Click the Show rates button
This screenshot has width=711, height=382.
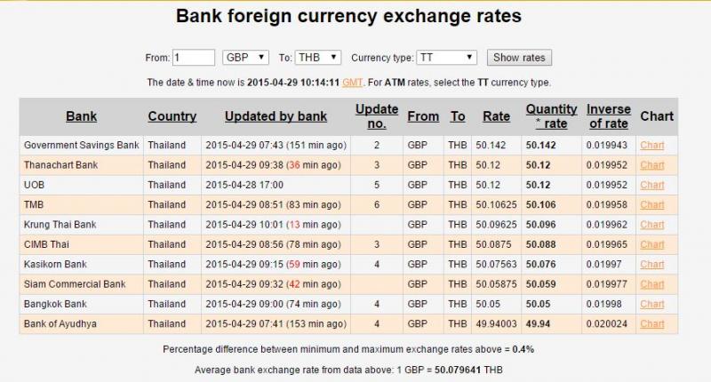[x=519, y=58]
